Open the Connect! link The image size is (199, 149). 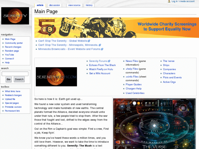point(10,59)
